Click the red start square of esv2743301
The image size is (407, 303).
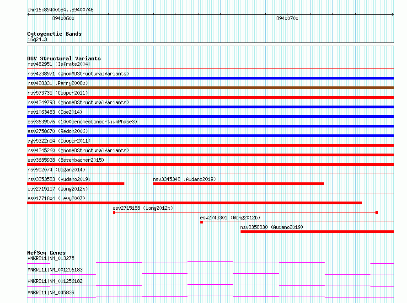pos(202,222)
